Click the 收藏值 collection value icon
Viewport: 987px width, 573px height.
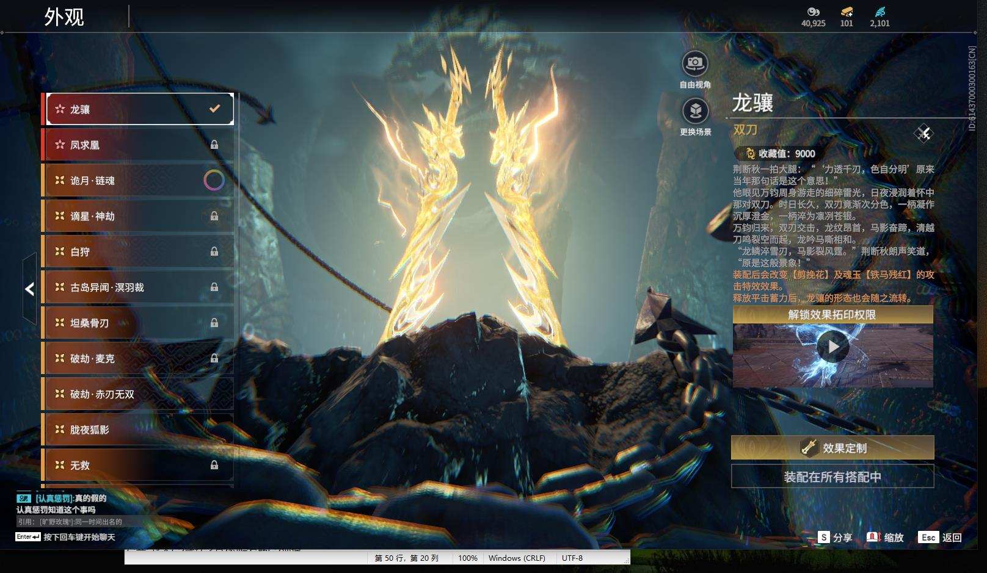[x=750, y=154]
